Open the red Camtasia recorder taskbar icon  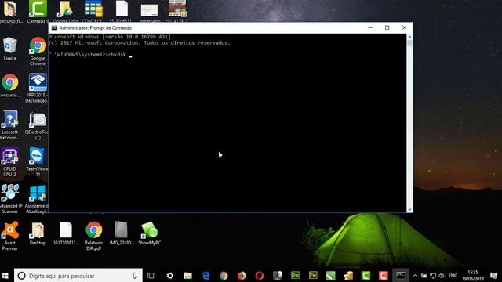pos(384,275)
